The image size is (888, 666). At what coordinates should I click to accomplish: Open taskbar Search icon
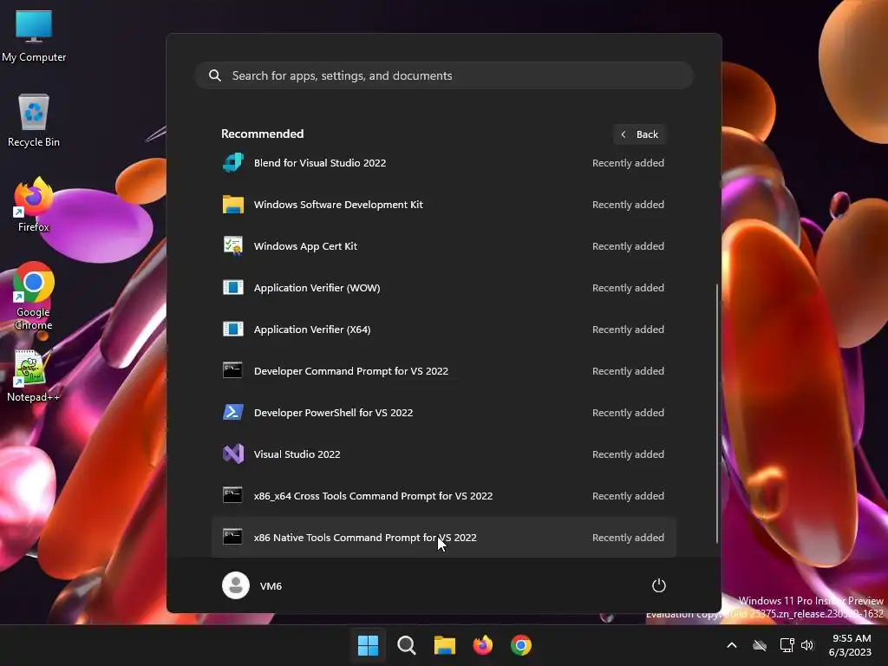(x=407, y=645)
